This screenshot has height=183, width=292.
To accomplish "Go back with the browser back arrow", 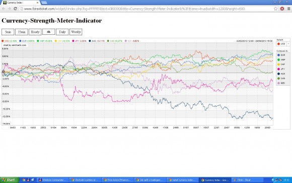I will pos(4,9).
